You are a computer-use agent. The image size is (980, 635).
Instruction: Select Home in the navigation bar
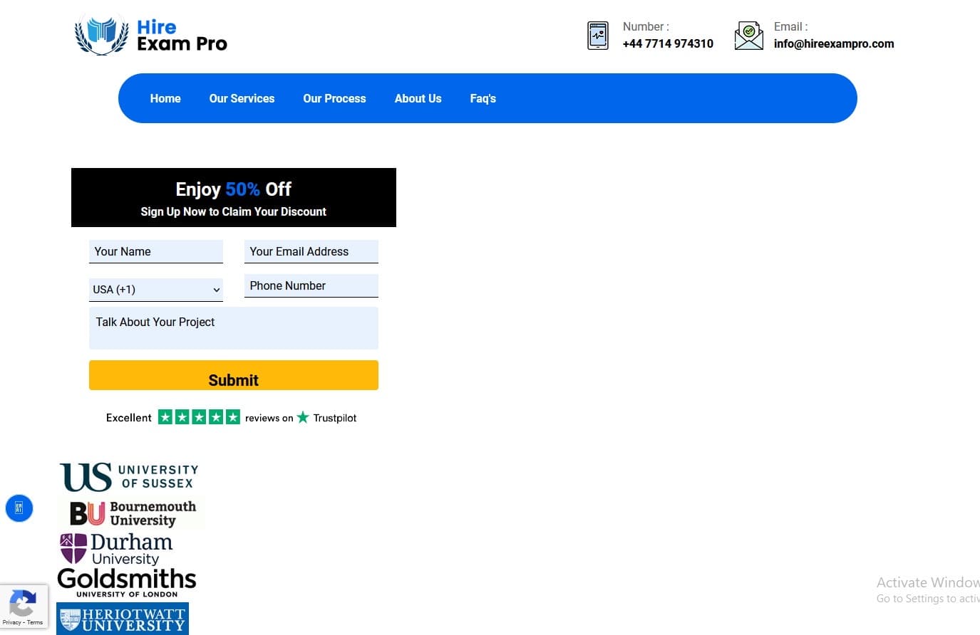pyautogui.click(x=165, y=98)
